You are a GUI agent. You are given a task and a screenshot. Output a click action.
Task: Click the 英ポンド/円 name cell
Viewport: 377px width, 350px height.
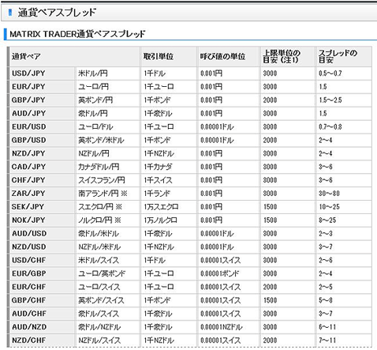pos(108,100)
